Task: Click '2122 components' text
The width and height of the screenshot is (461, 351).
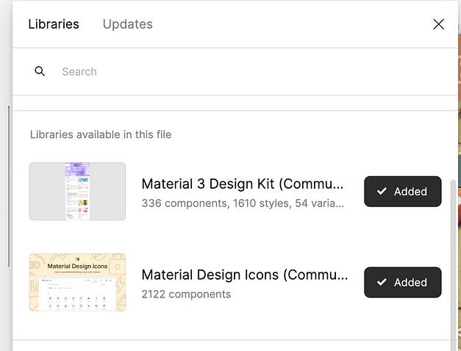Action: pos(186,294)
